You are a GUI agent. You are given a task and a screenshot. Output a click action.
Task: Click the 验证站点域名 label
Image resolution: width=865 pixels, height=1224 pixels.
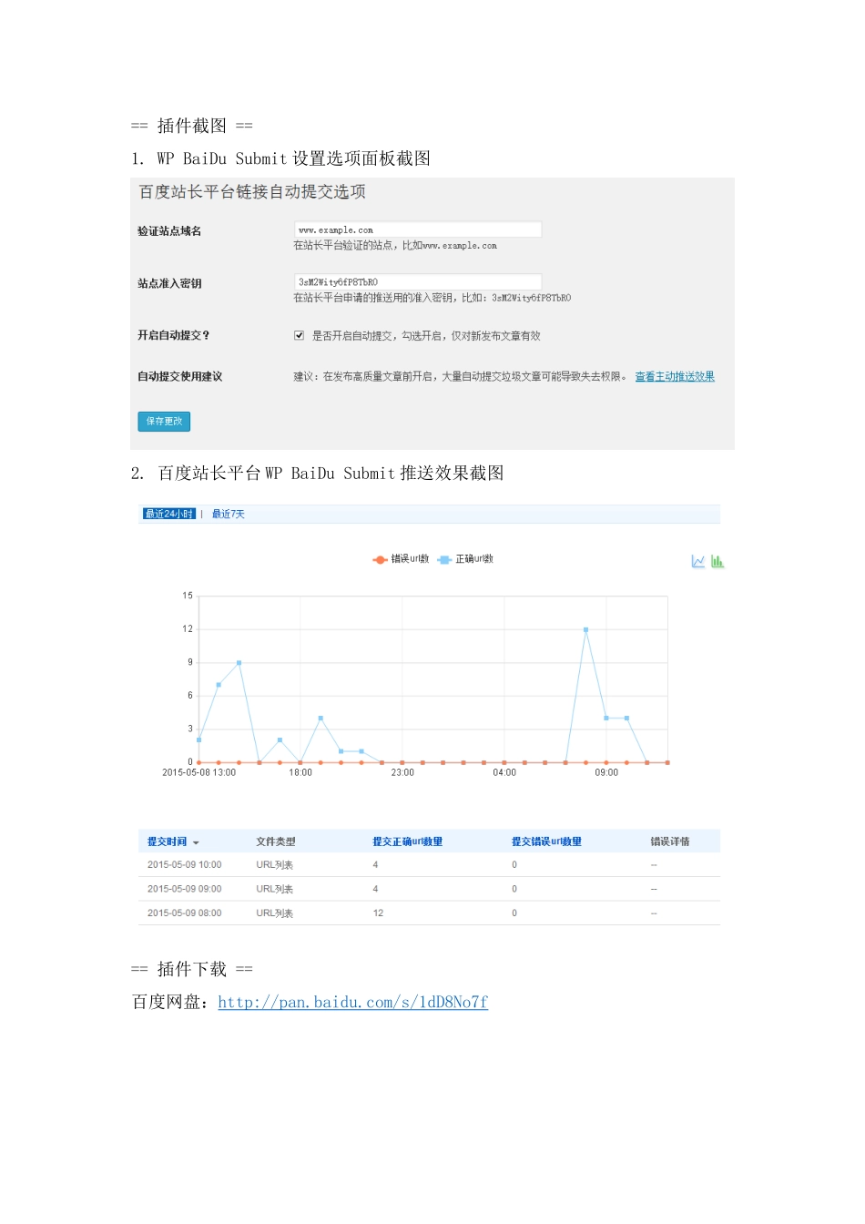(169, 230)
